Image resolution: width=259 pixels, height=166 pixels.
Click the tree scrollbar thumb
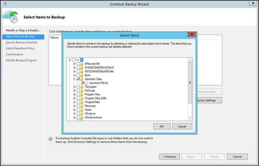pos(190,83)
